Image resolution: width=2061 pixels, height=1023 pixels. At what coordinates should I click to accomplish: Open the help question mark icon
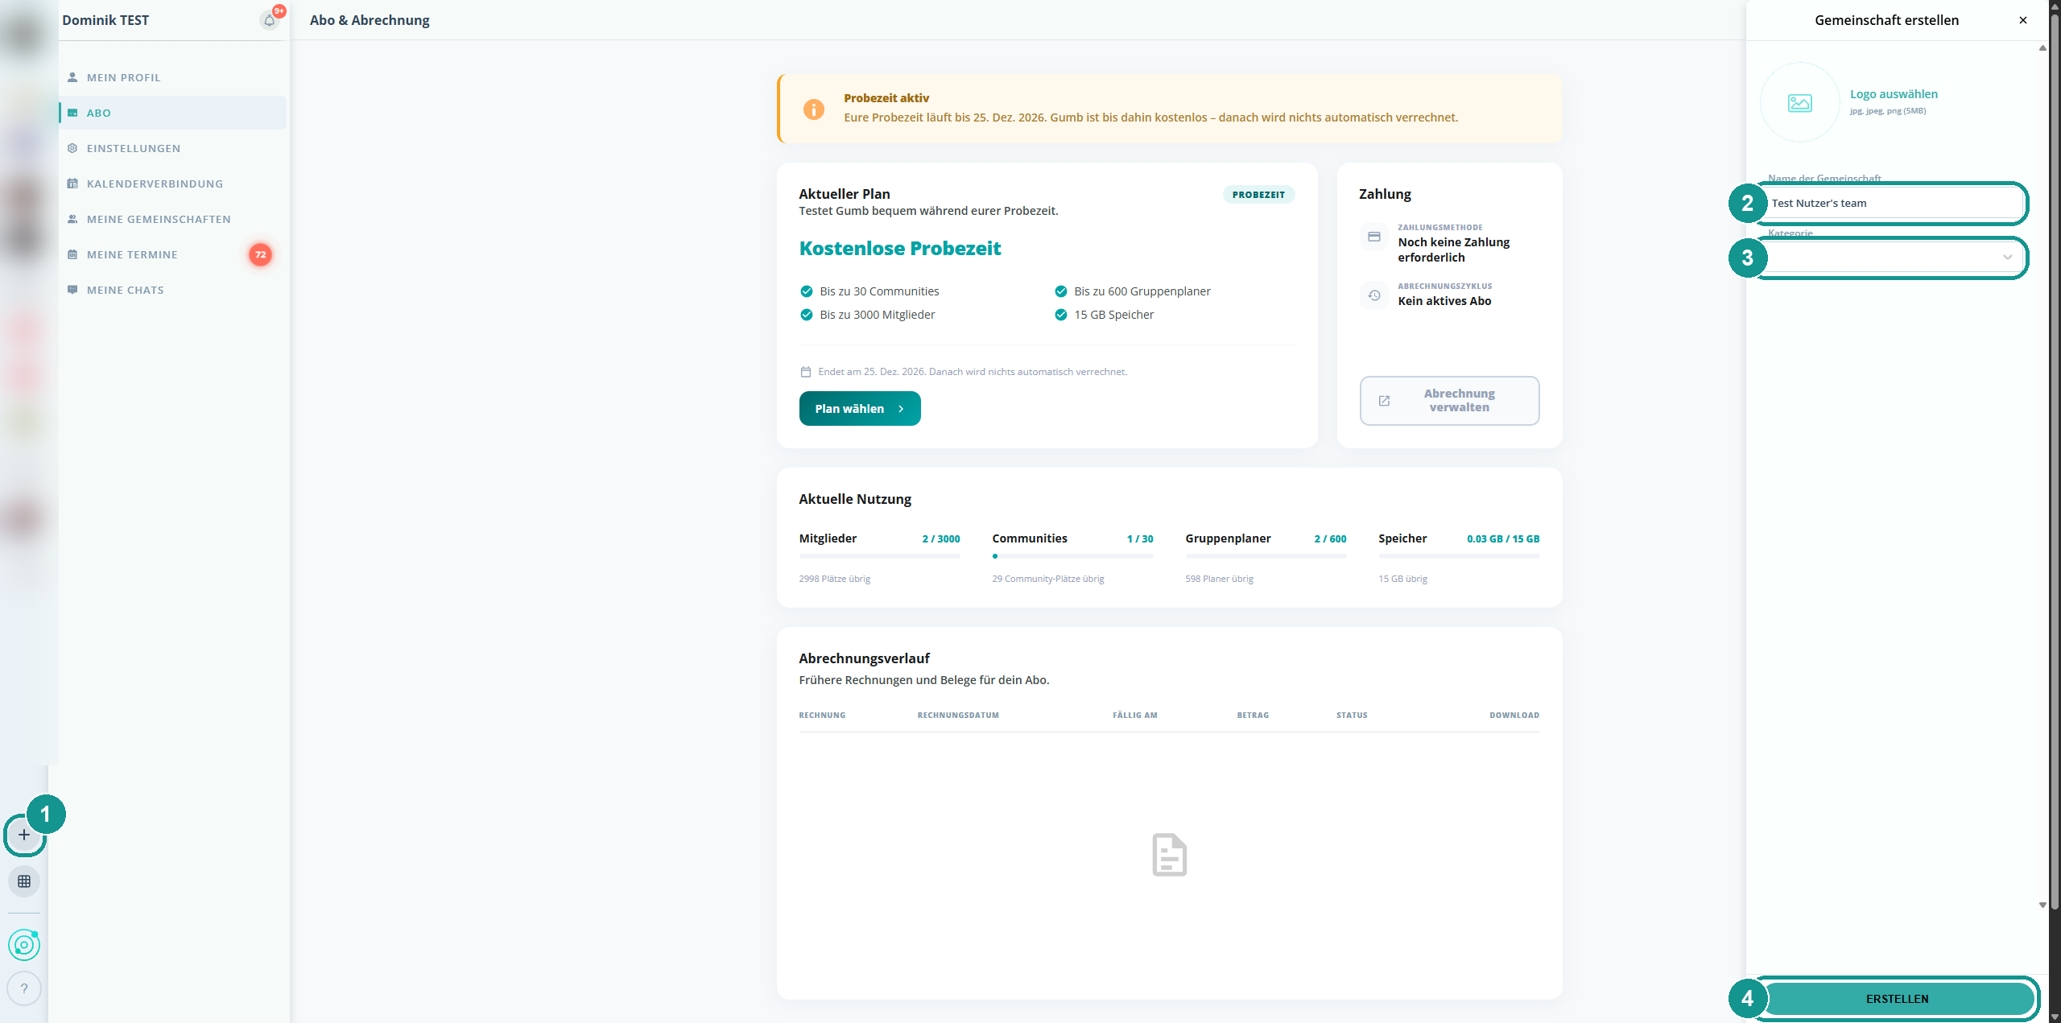[x=24, y=988]
